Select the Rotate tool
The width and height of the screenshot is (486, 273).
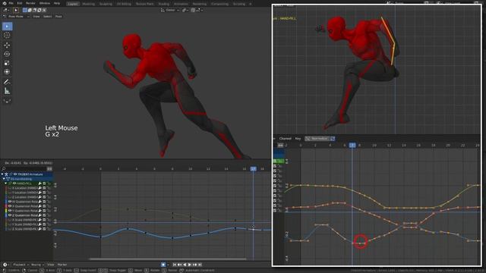pyautogui.click(x=7, y=54)
